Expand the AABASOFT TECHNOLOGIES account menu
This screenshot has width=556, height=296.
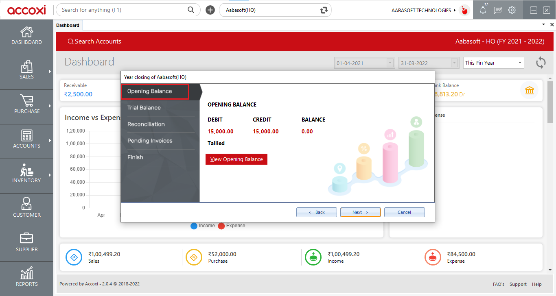[x=423, y=10]
